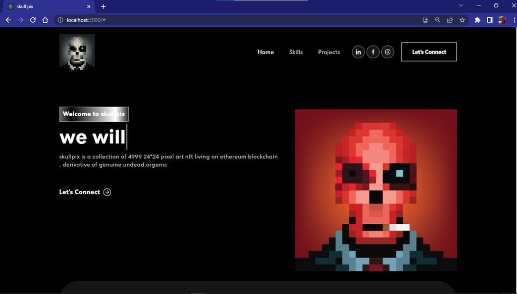This screenshot has height=294, width=517.
Task: Go to the Home nav link
Action: (x=266, y=52)
